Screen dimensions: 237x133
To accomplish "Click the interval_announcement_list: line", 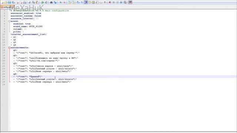I will [29, 34].
